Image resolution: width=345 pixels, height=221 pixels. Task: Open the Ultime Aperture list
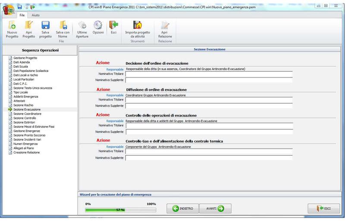82,27
